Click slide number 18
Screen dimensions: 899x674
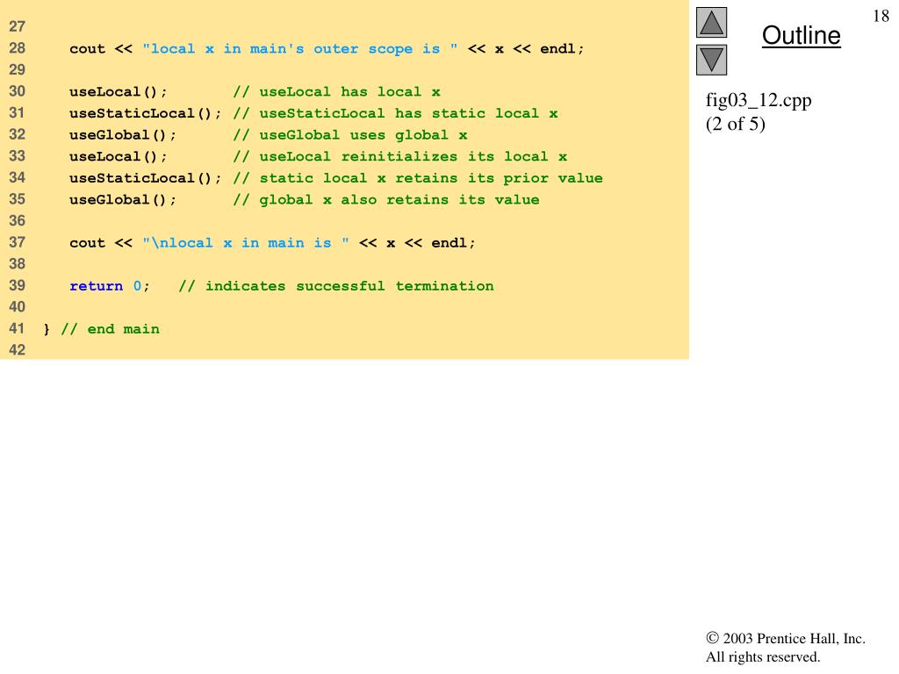[x=881, y=16]
